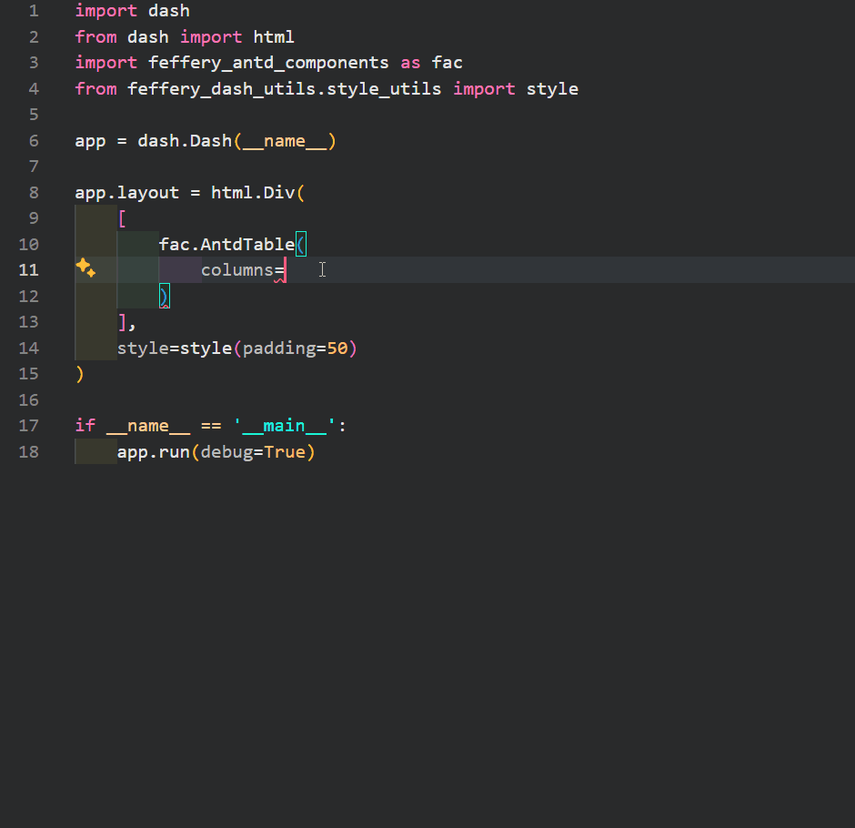This screenshot has height=828, width=855.
Task: Click 'feffery_antd_components' on line 3
Action: click(268, 63)
